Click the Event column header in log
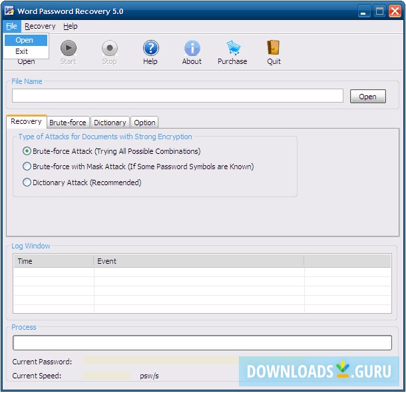 click(199, 261)
